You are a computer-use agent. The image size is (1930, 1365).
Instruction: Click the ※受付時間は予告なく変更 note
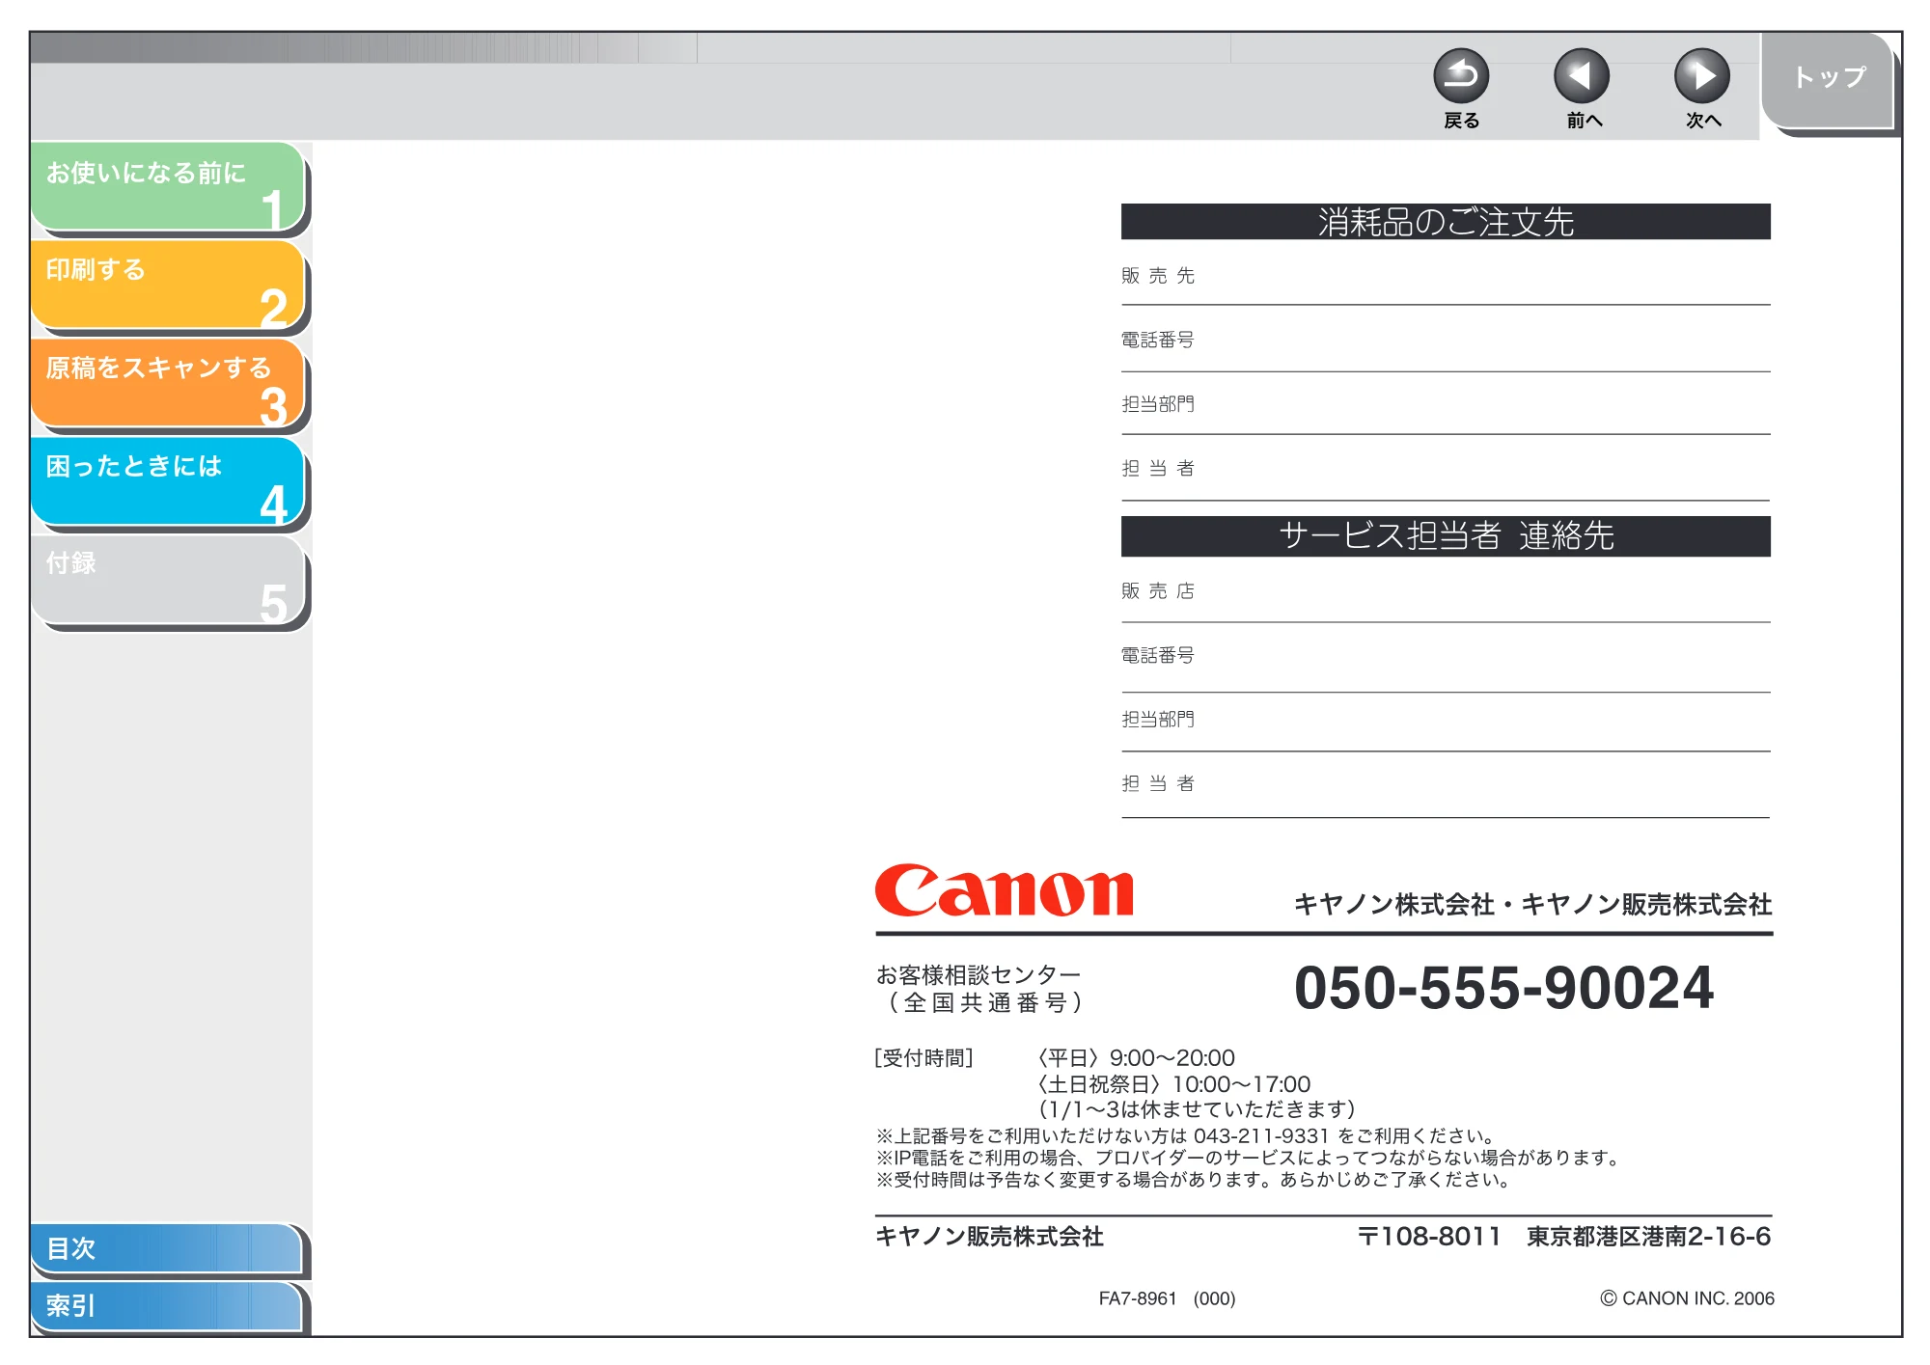1193,1179
